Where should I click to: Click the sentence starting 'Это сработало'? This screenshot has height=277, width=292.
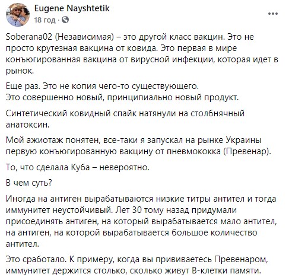137,265
